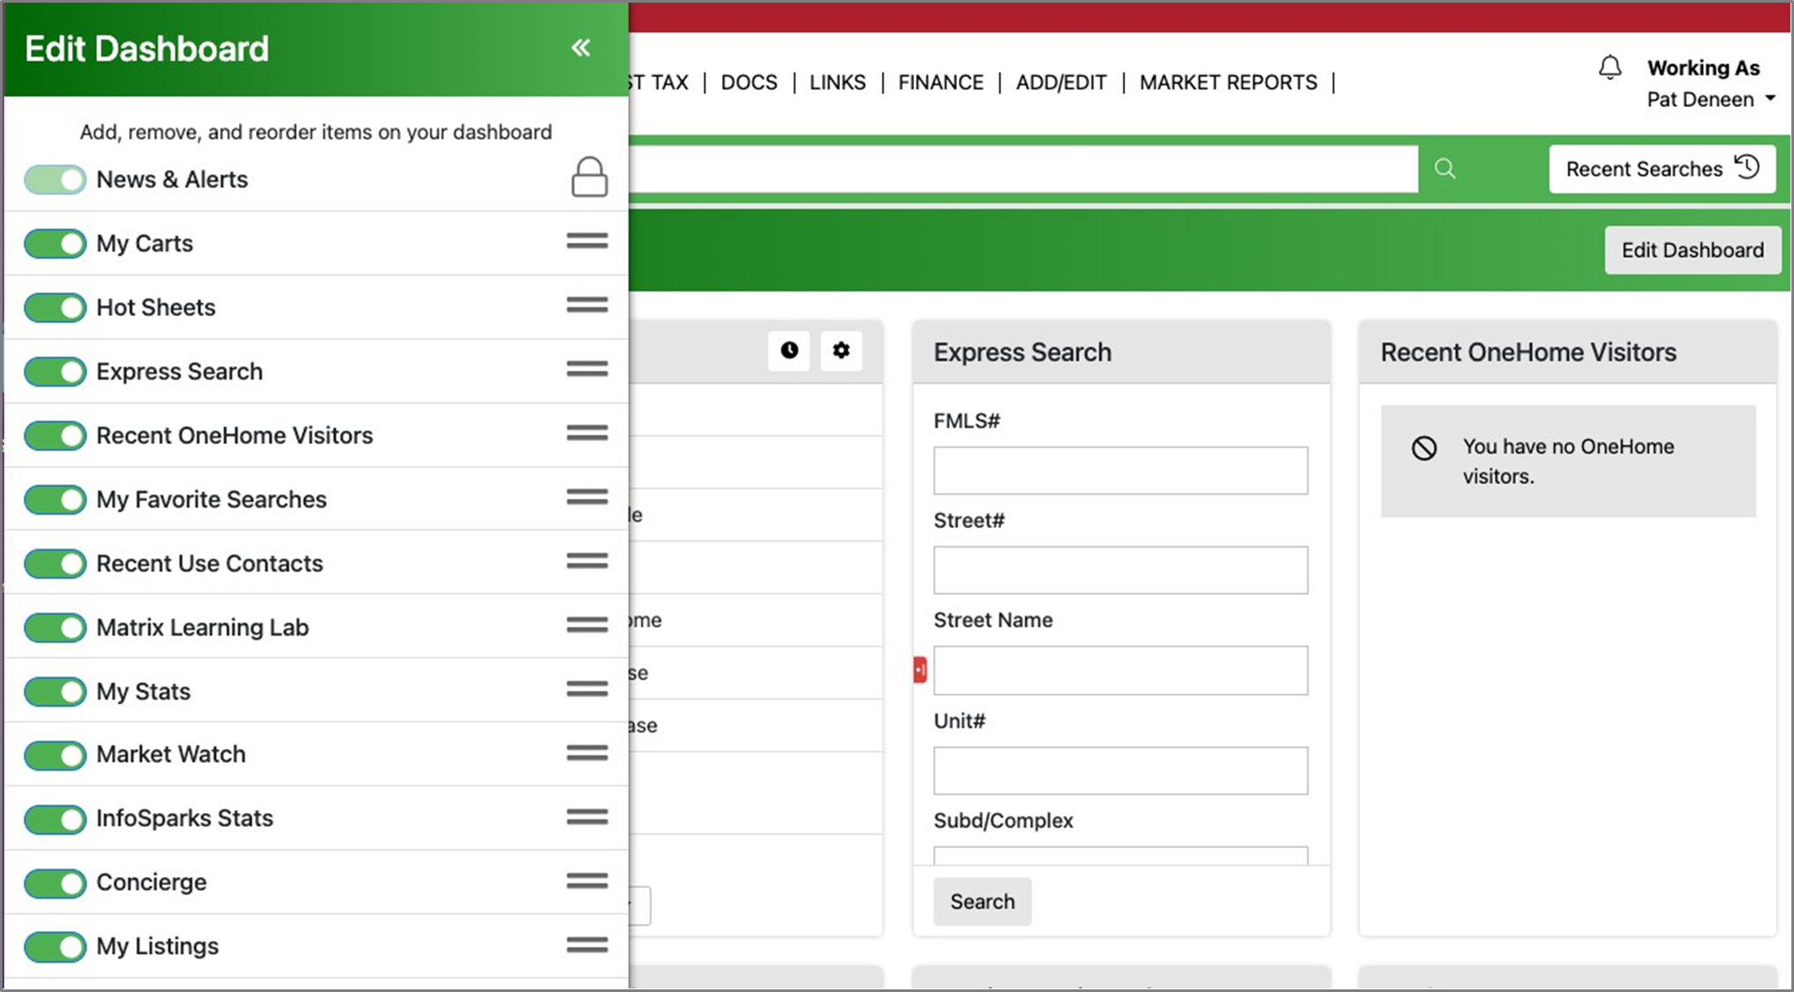Open Recent Searches history list
Image resolution: width=1794 pixels, height=992 pixels.
tap(1662, 169)
